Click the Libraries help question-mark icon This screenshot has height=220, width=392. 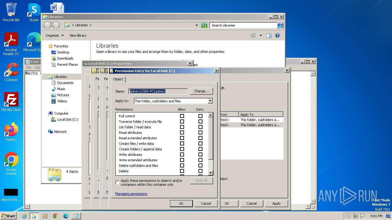click(x=277, y=35)
